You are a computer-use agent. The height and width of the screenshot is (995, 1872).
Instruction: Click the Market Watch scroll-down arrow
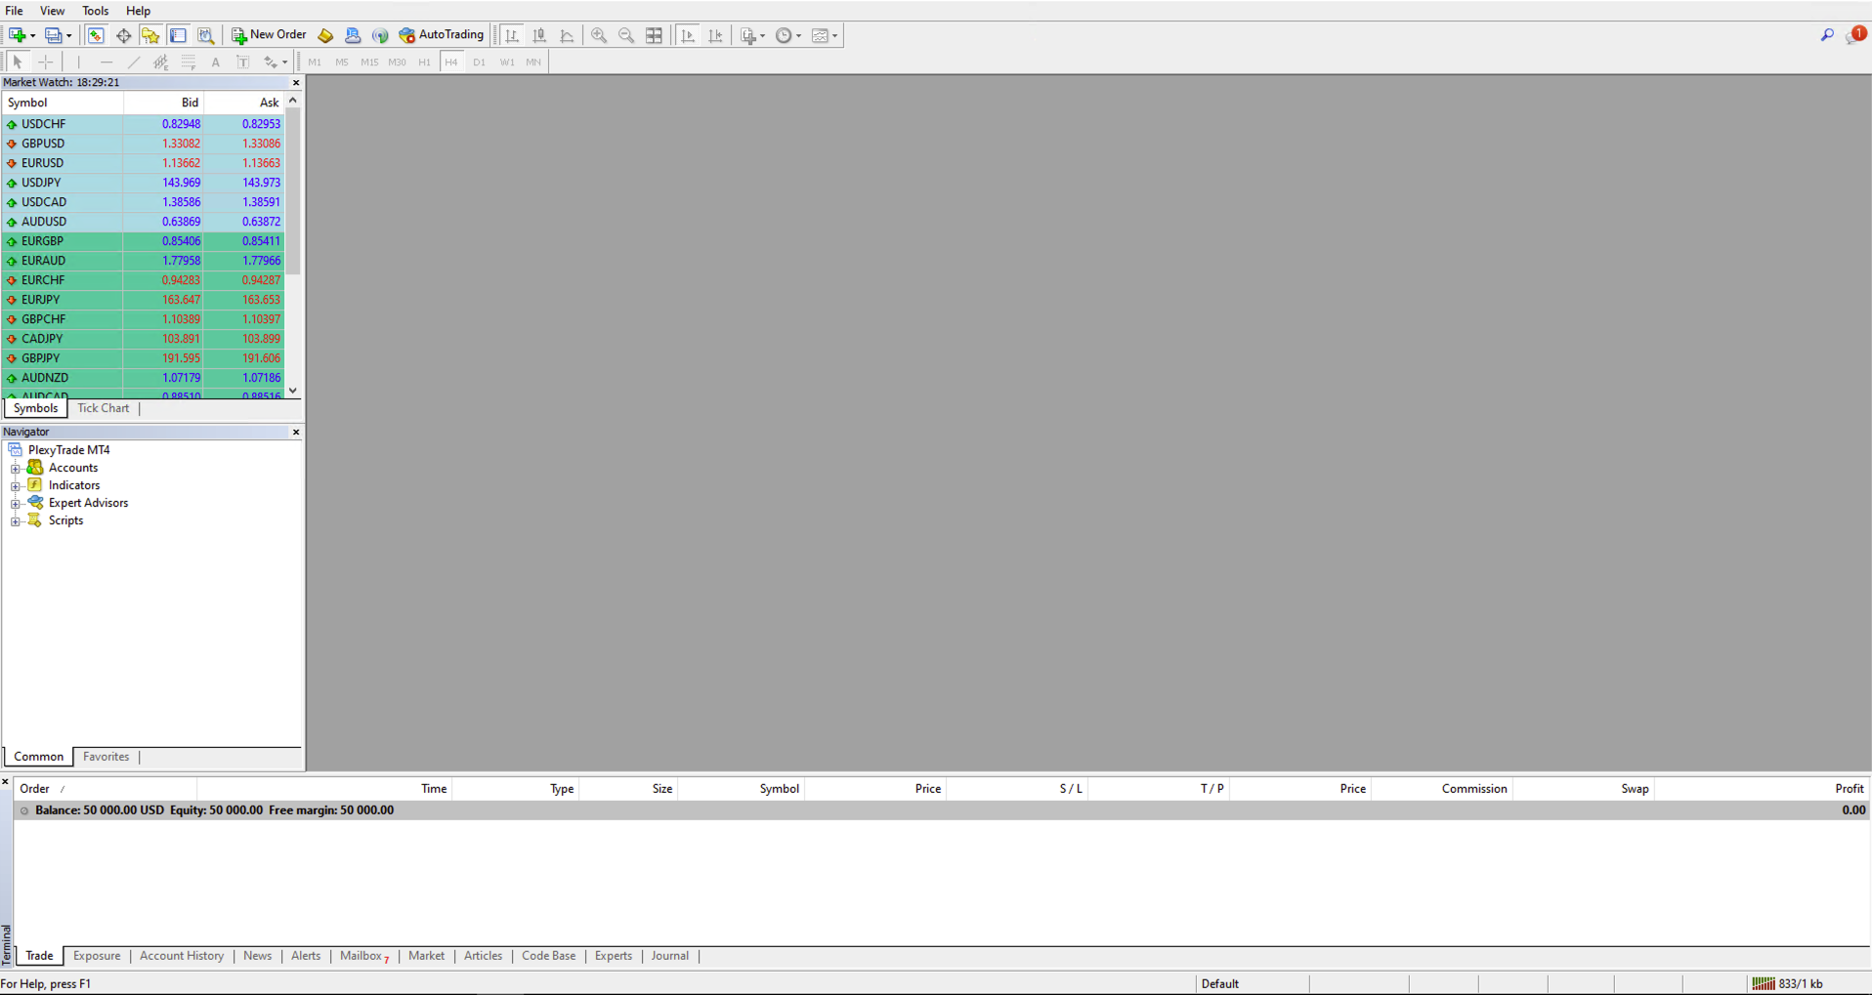coord(292,391)
